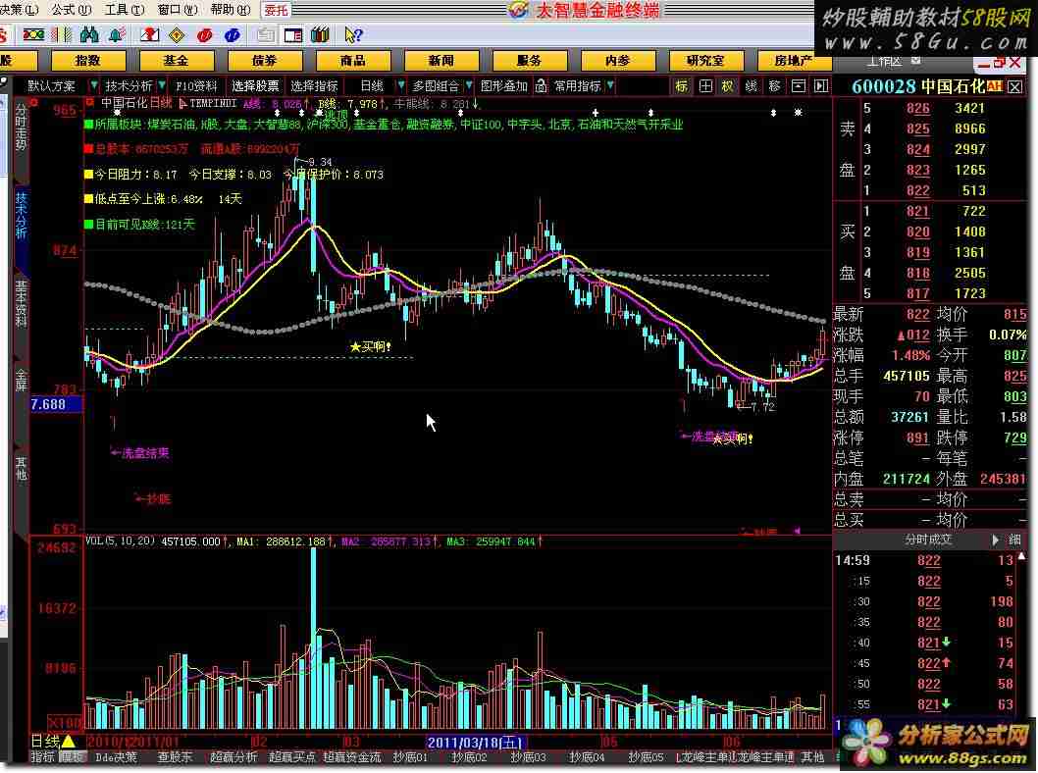Click the grid 田 icon in chart toolbar
1038x773 pixels.
click(705, 86)
